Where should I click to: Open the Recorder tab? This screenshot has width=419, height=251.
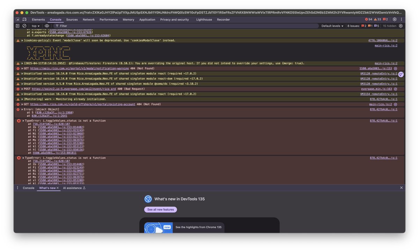click(223, 20)
